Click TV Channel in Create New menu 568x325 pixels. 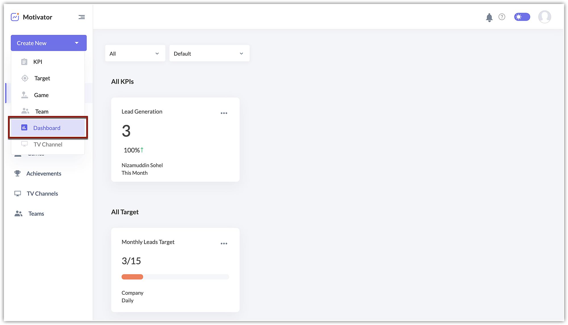click(48, 144)
